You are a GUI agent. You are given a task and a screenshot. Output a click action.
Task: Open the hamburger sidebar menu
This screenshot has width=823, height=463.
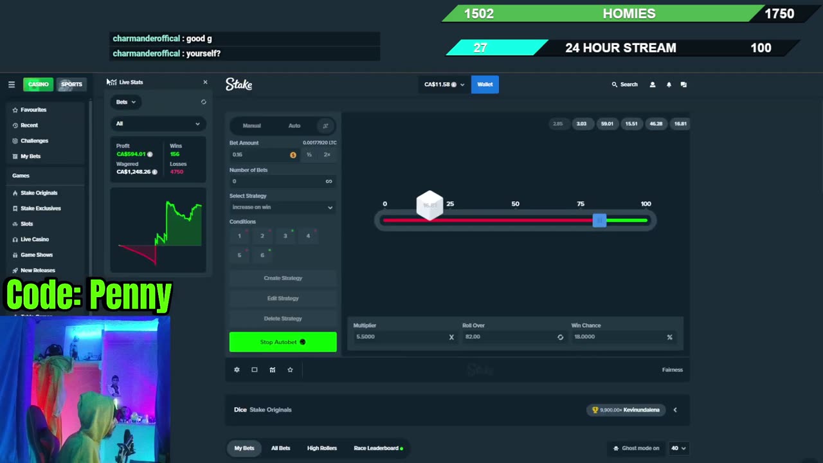pos(12,84)
